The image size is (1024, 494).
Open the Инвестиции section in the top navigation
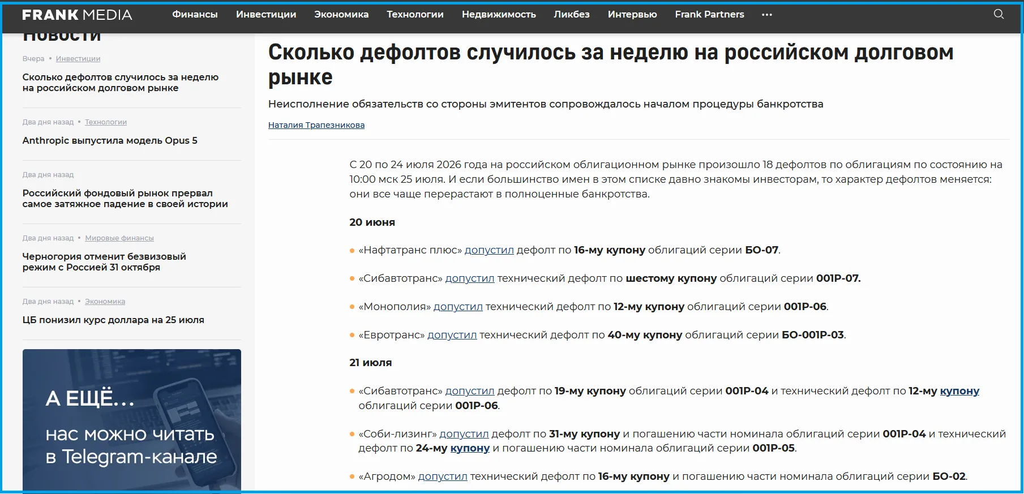266,15
